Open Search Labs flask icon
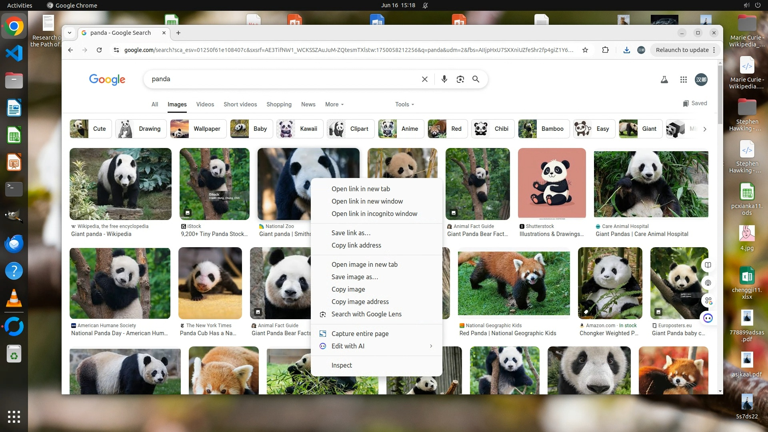Image resolution: width=768 pixels, height=432 pixels. click(664, 80)
